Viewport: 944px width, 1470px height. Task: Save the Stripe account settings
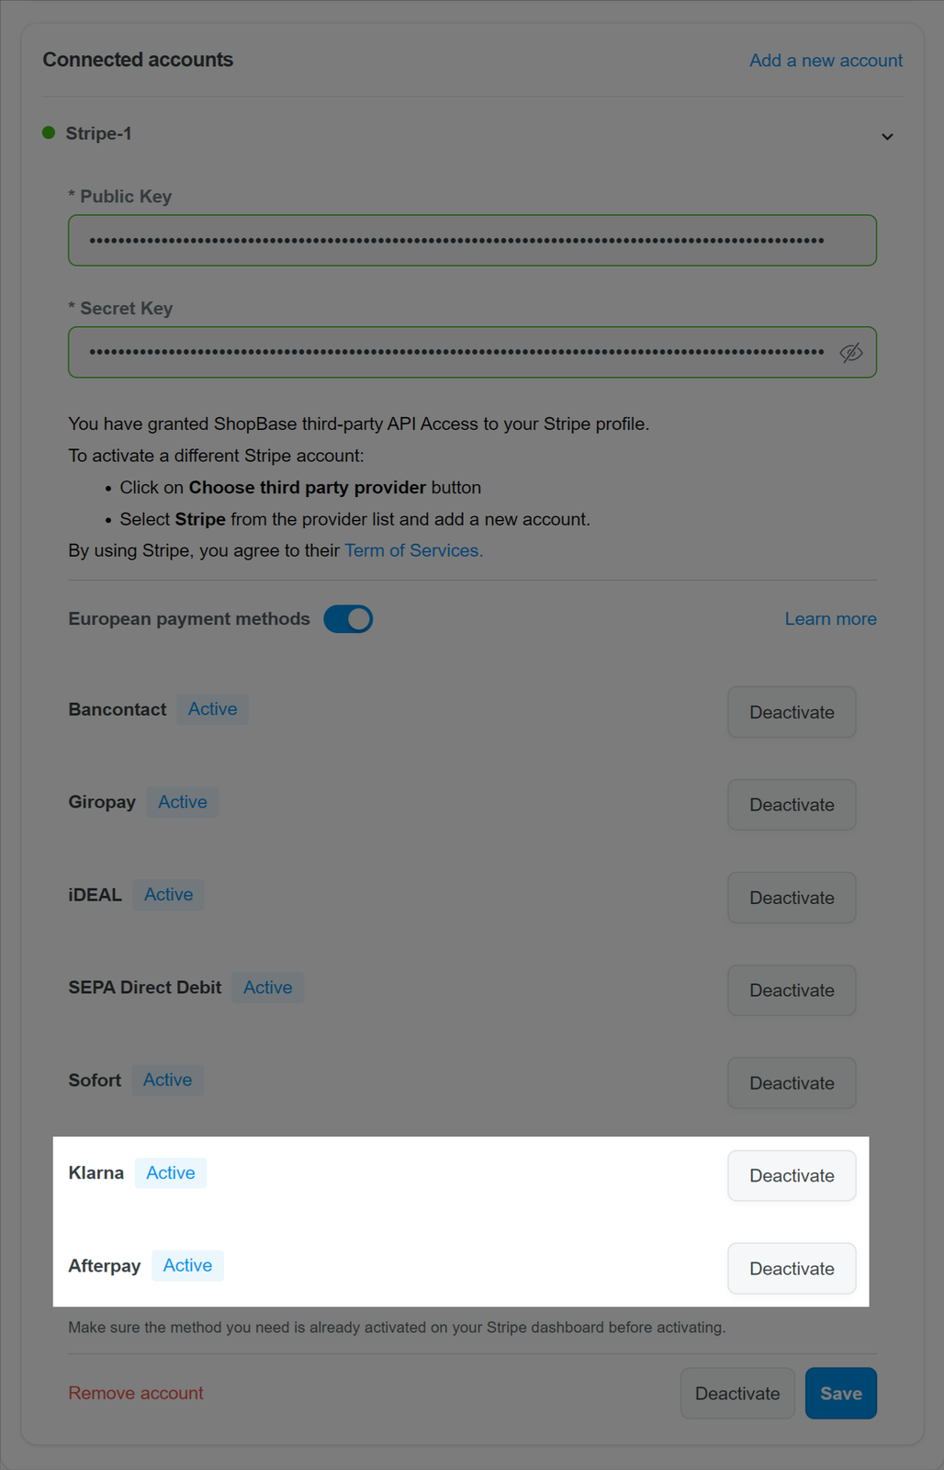pyautogui.click(x=841, y=1394)
